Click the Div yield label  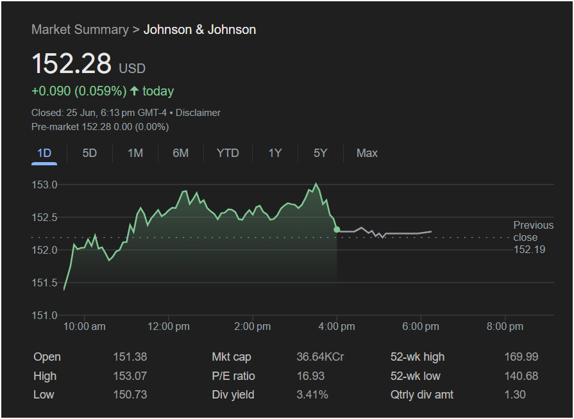233,395
